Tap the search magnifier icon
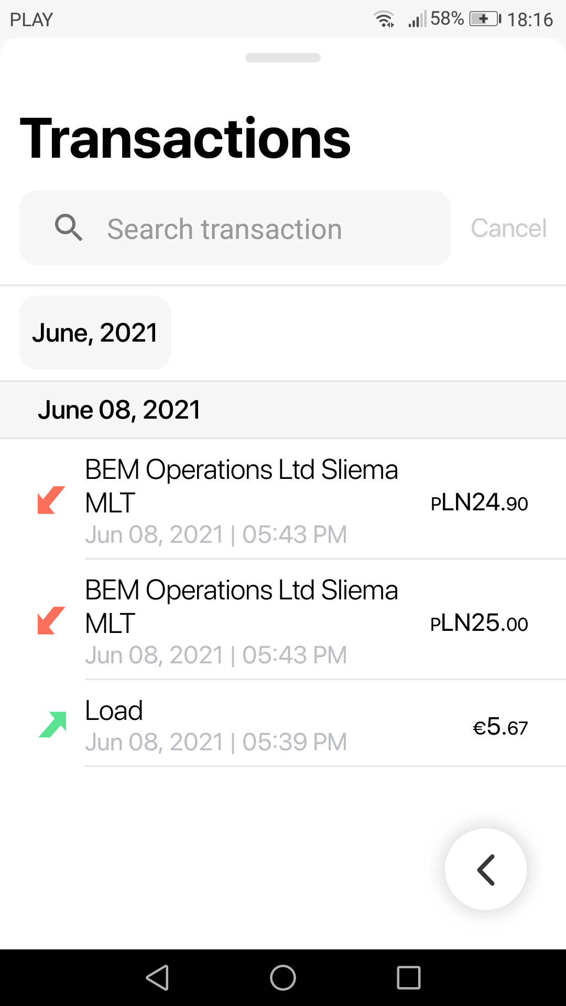 coord(69,228)
